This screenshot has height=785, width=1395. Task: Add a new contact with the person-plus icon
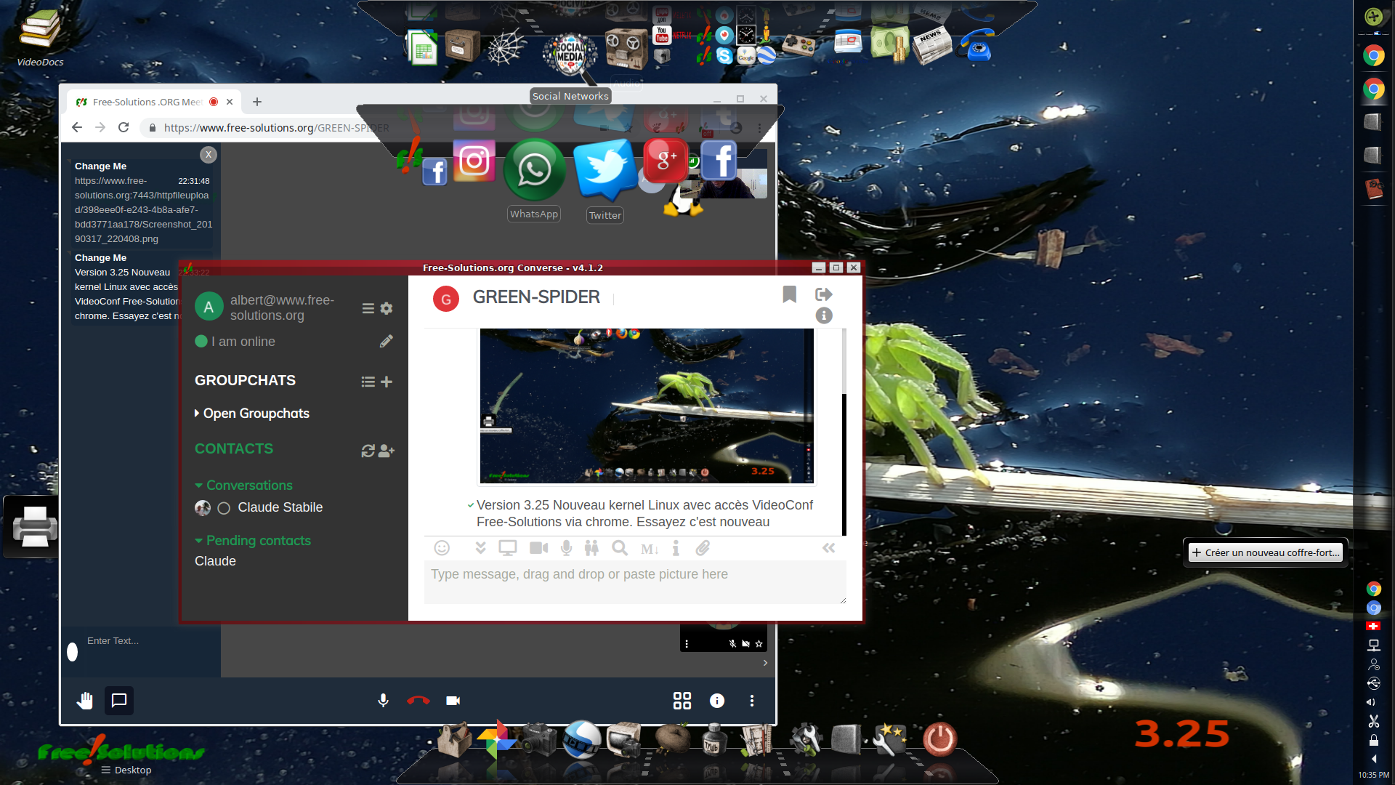[387, 451]
